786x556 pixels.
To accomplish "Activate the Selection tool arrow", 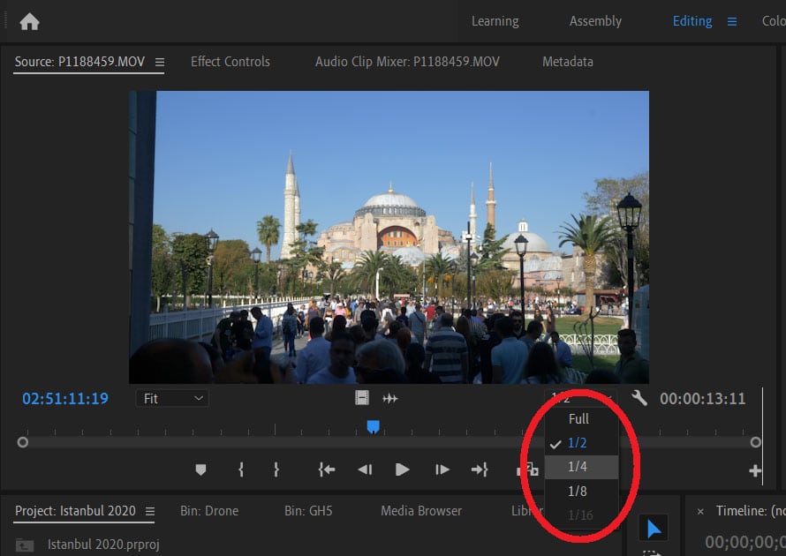I will pos(654,529).
